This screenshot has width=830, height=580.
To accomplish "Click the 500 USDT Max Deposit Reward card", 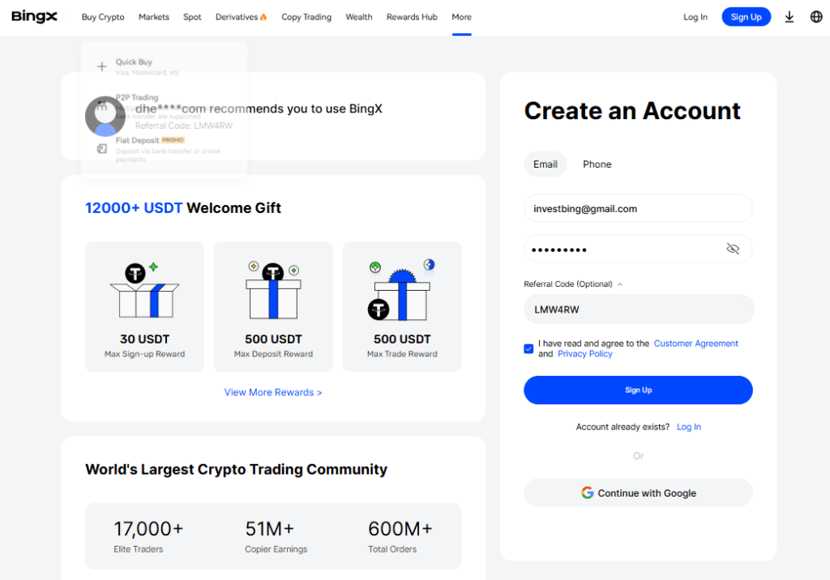I will (x=273, y=306).
